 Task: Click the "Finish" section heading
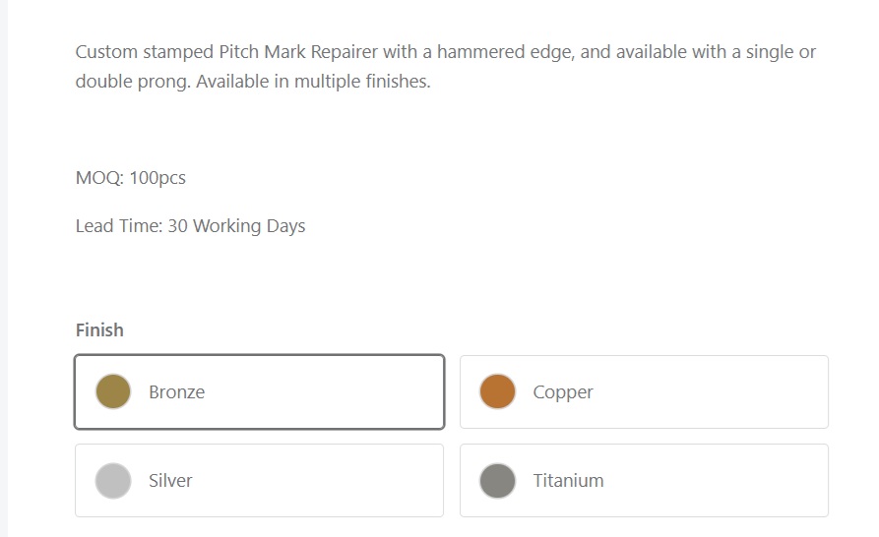99,330
